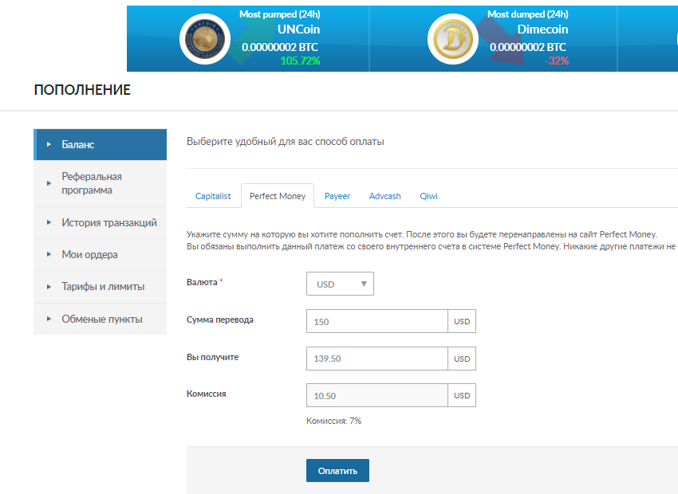Open Реферальная программа in the sidebar
Image resolution: width=678 pixels, height=494 pixels.
pyautogui.click(x=101, y=183)
